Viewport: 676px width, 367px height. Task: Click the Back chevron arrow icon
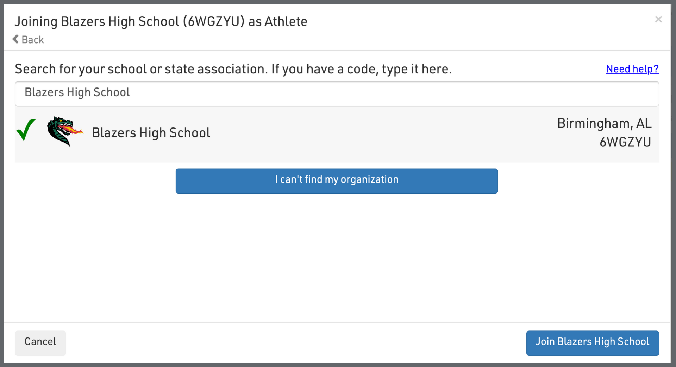15,39
